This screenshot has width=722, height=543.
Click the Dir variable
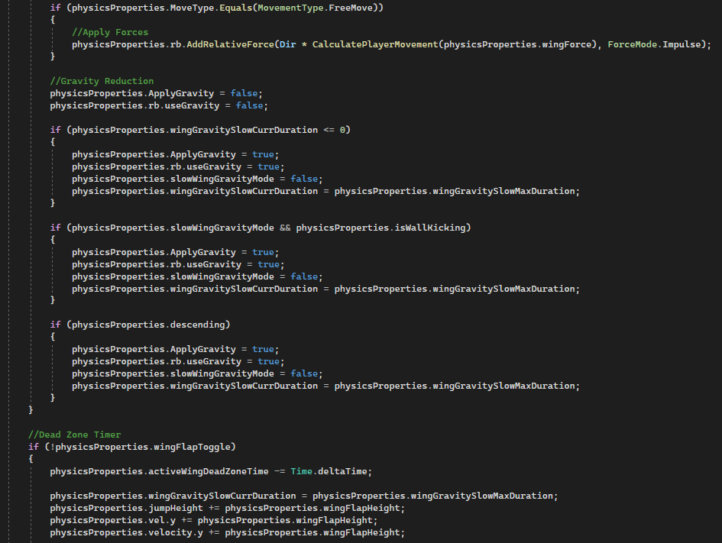pos(288,44)
